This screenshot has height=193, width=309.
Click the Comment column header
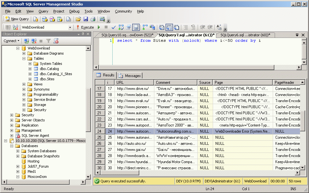176,83
